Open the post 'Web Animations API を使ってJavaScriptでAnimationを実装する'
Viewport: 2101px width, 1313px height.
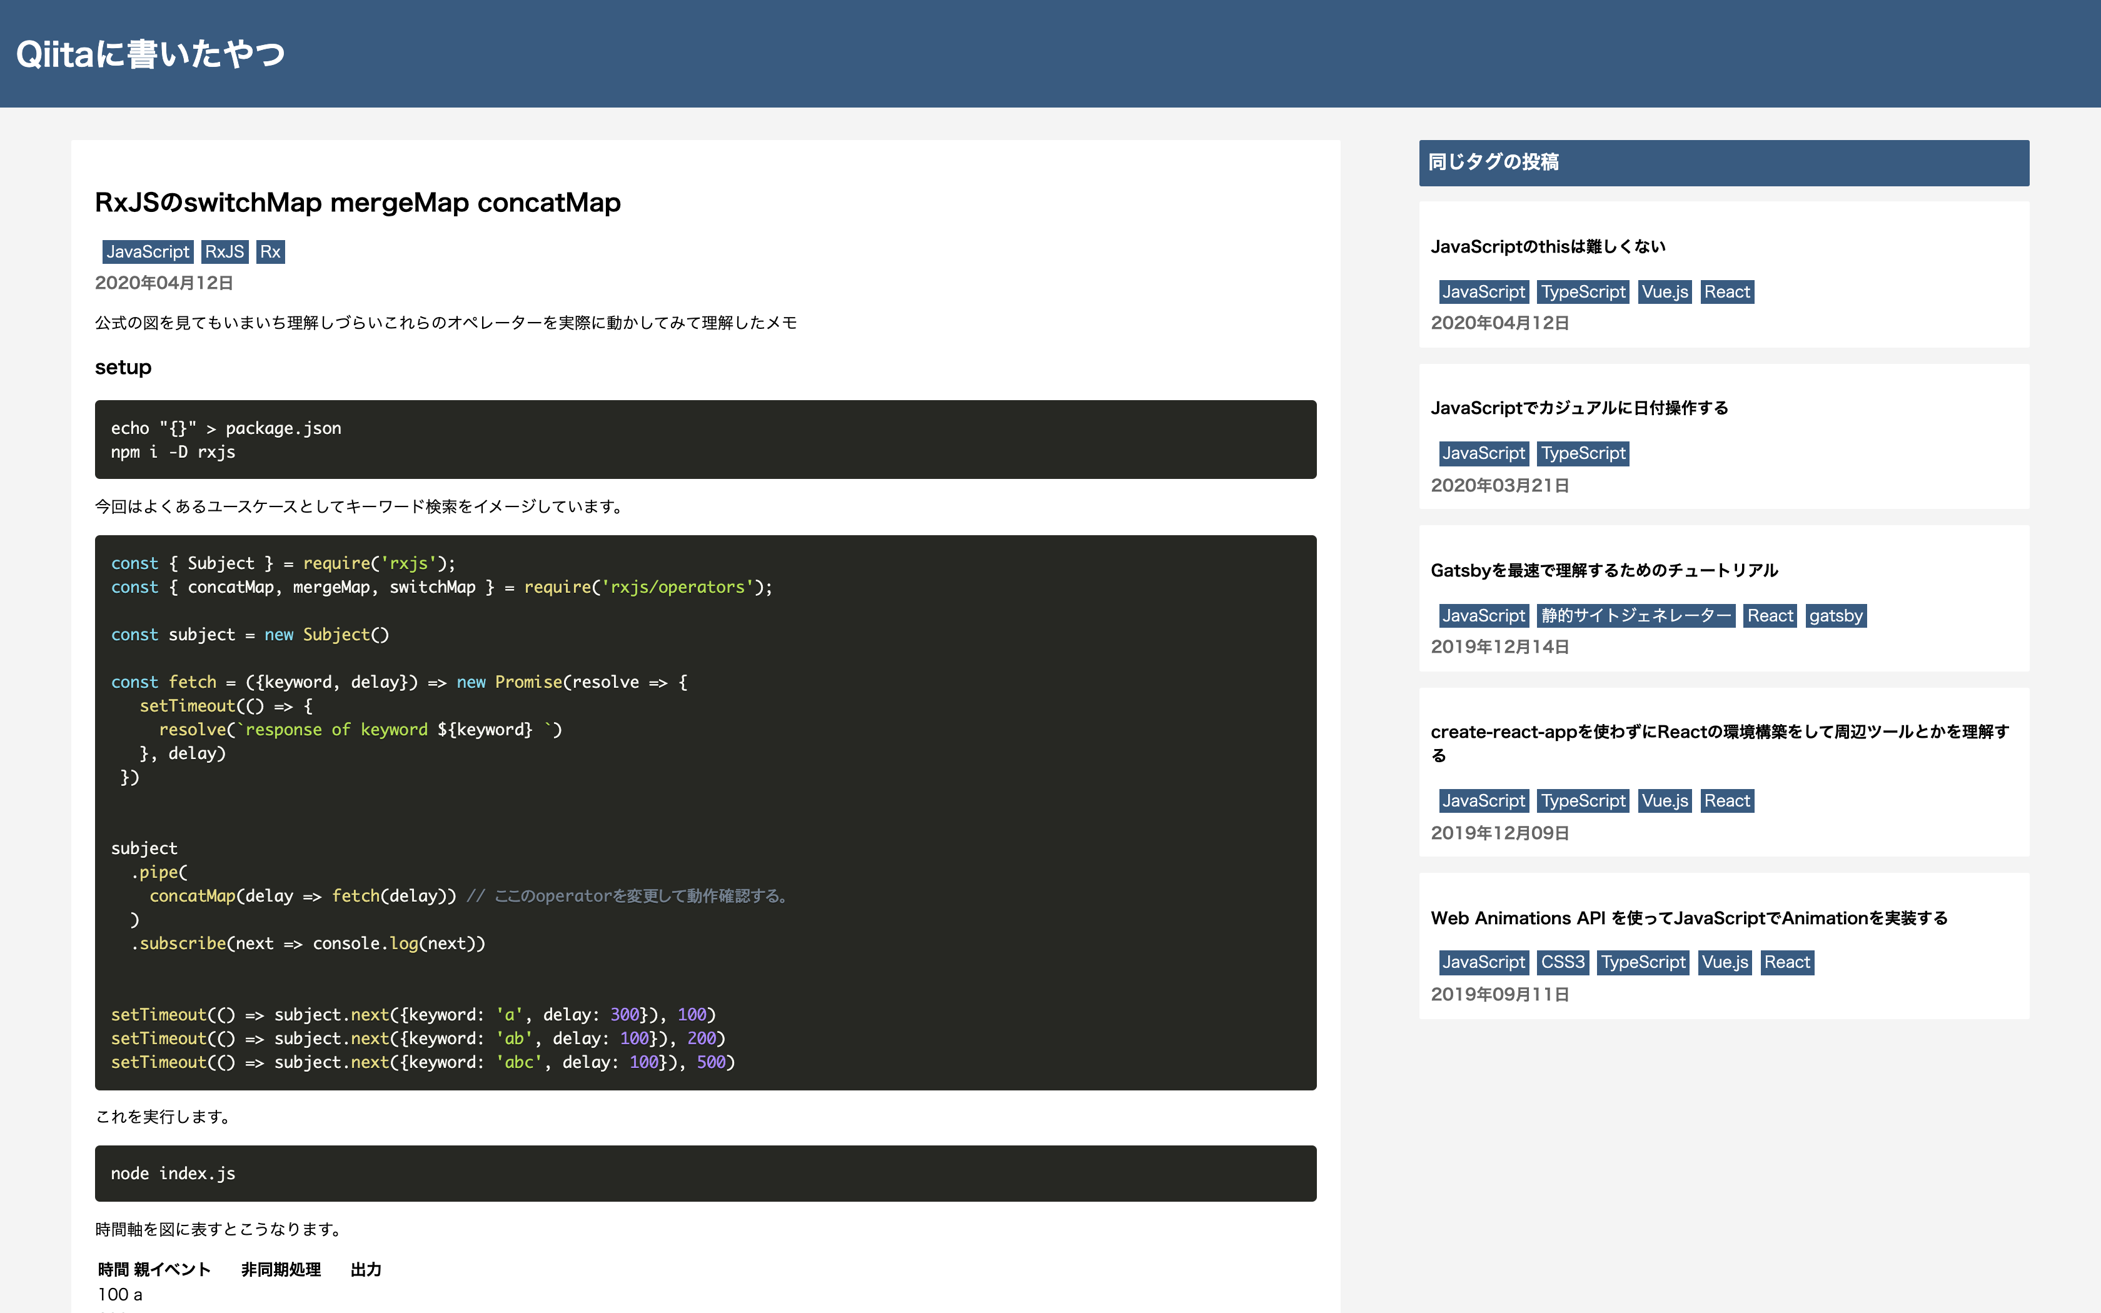(1688, 918)
